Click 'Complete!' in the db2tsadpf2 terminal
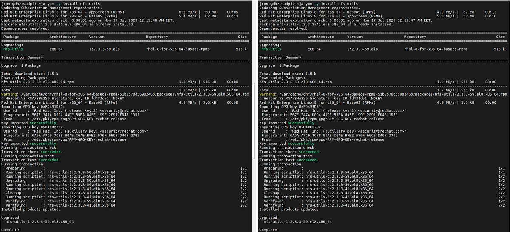 tap(269, 230)
